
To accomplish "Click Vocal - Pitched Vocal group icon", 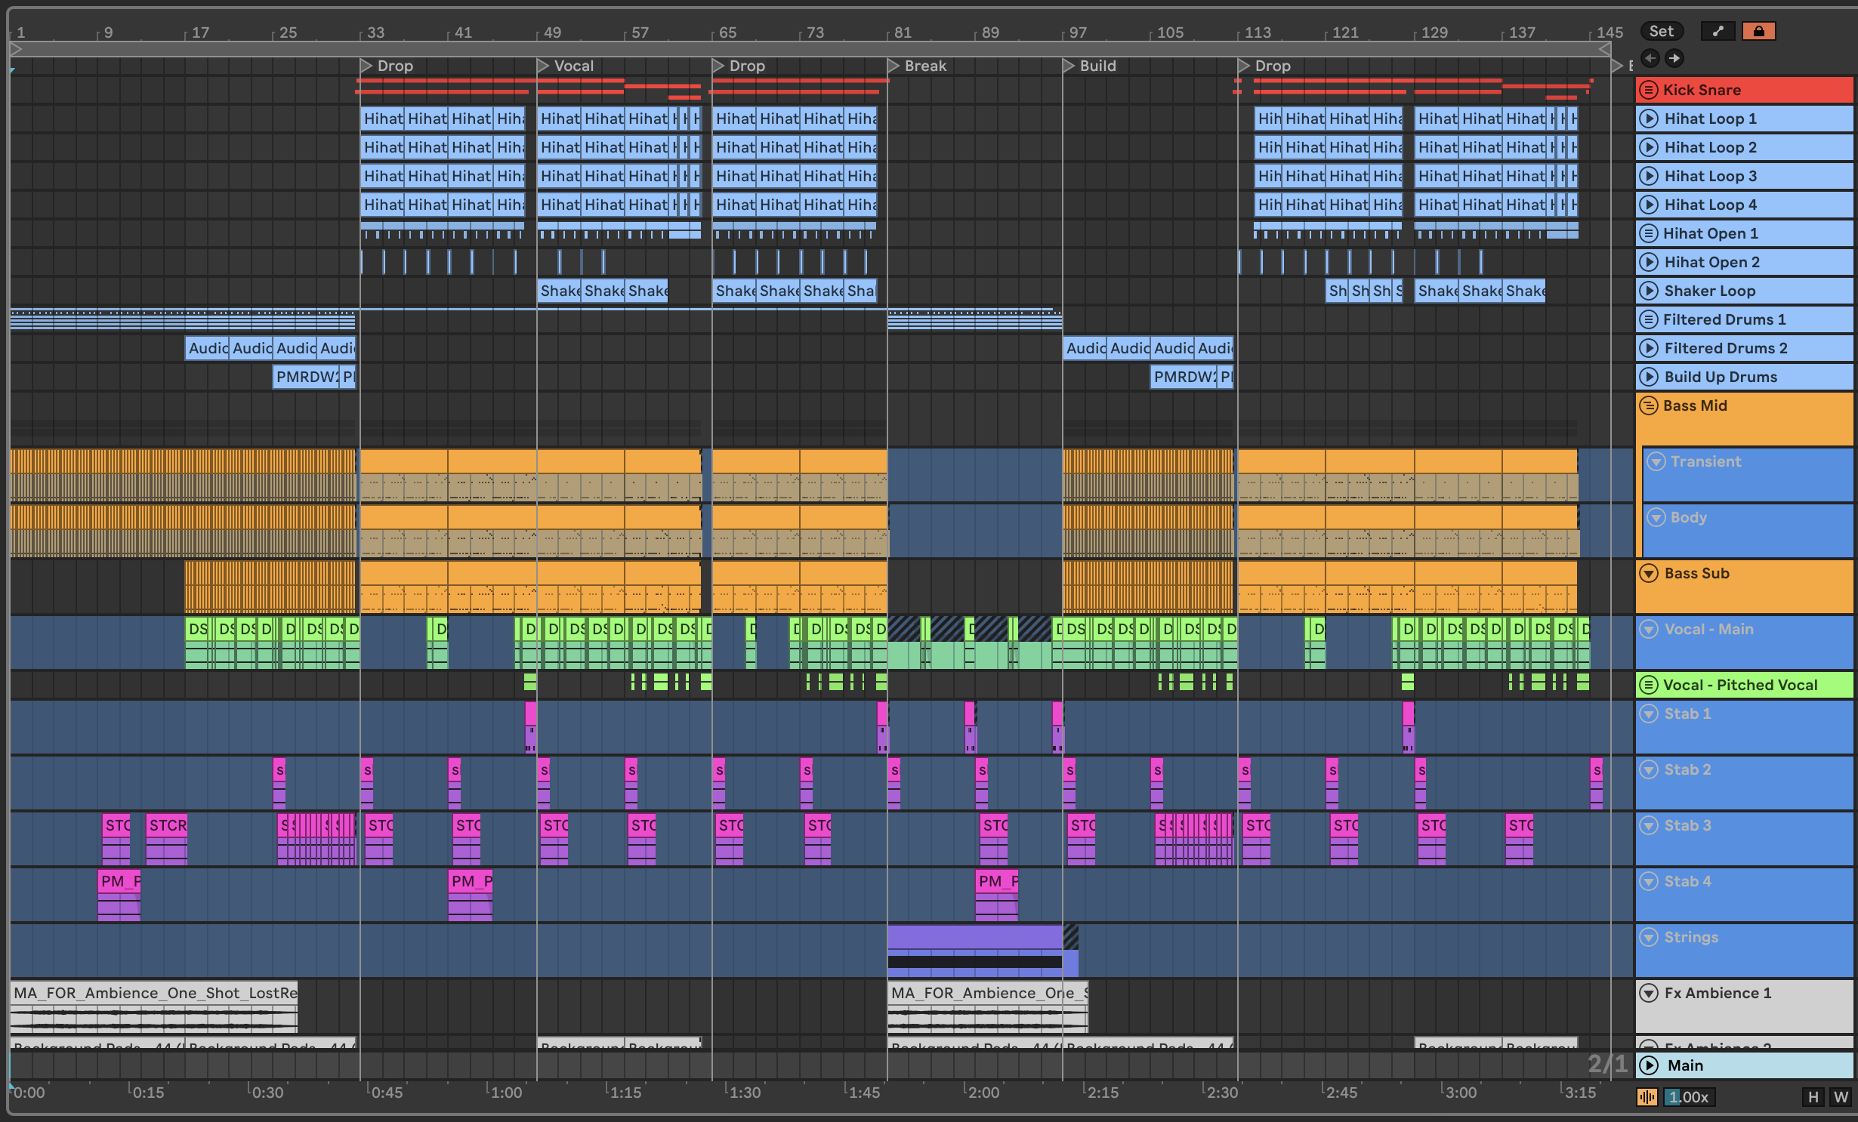I will click(x=1648, y=685).
